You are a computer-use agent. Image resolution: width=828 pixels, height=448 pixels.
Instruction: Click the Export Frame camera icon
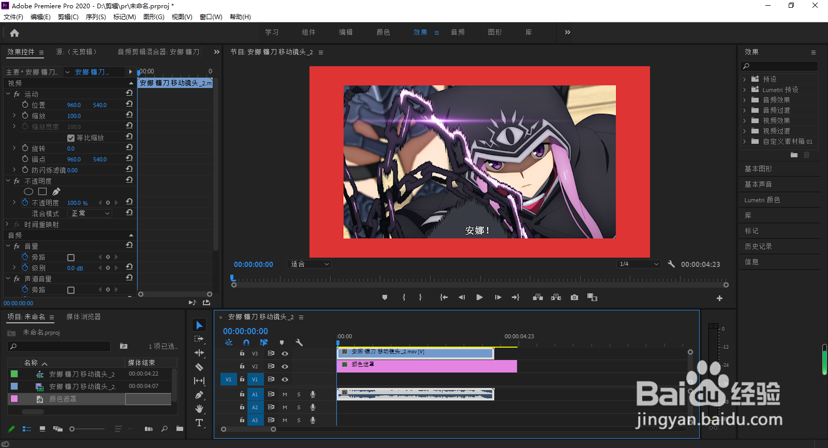[574, 297]
